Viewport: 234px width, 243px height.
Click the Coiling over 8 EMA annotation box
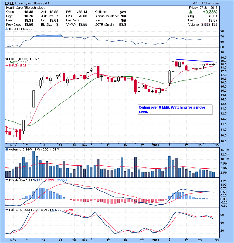click(175, 110)
